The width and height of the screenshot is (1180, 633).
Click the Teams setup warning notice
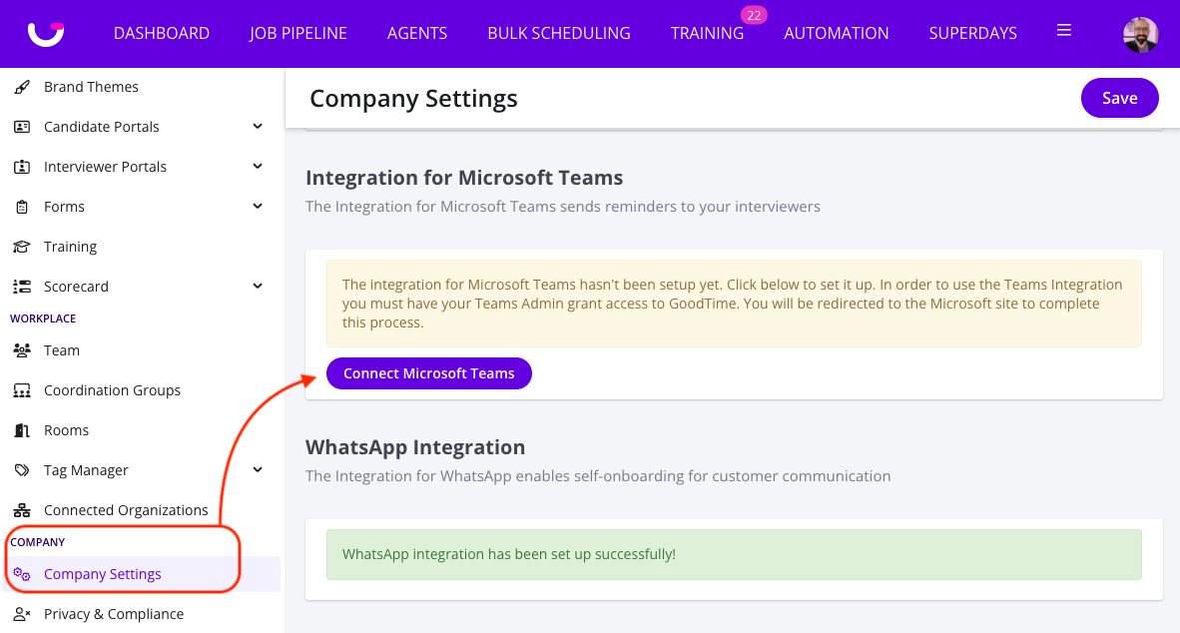pos(734,304)
